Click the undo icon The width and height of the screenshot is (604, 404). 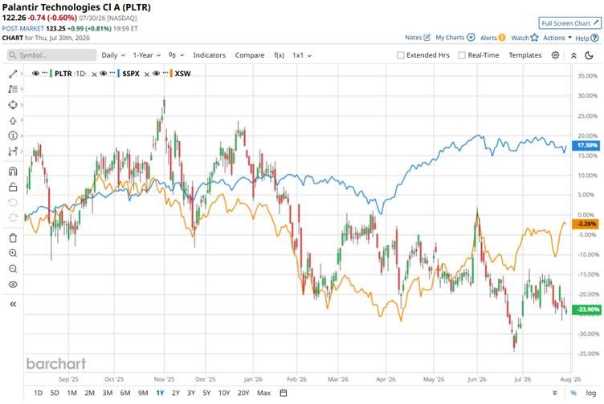coord(13,202)
